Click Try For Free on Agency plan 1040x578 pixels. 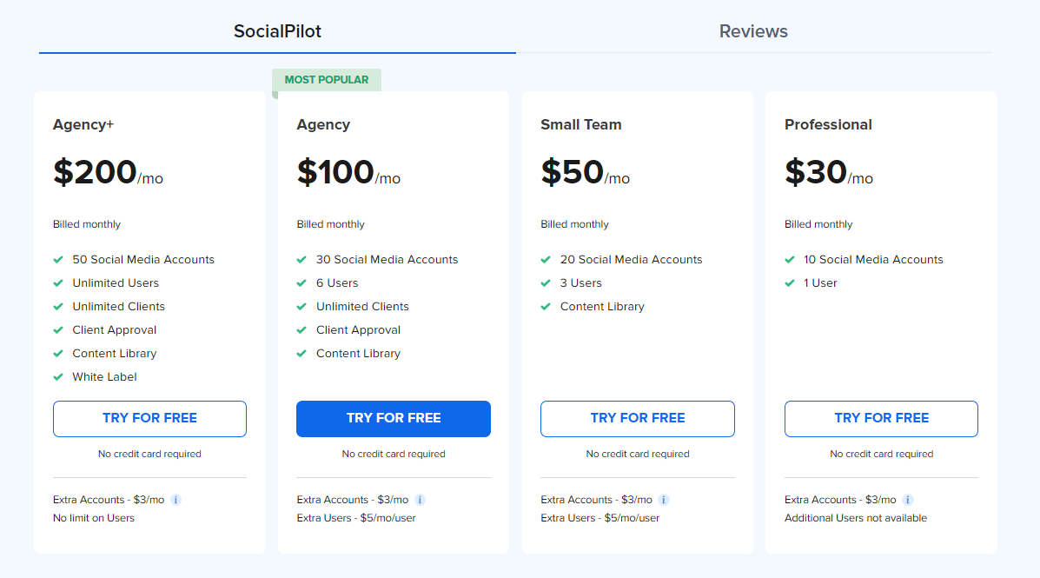coord(394,419)
